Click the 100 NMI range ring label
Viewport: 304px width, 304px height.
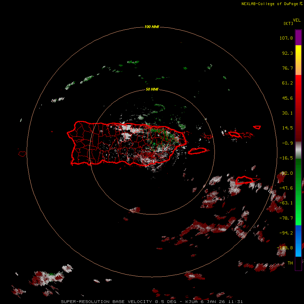[152, 27]
